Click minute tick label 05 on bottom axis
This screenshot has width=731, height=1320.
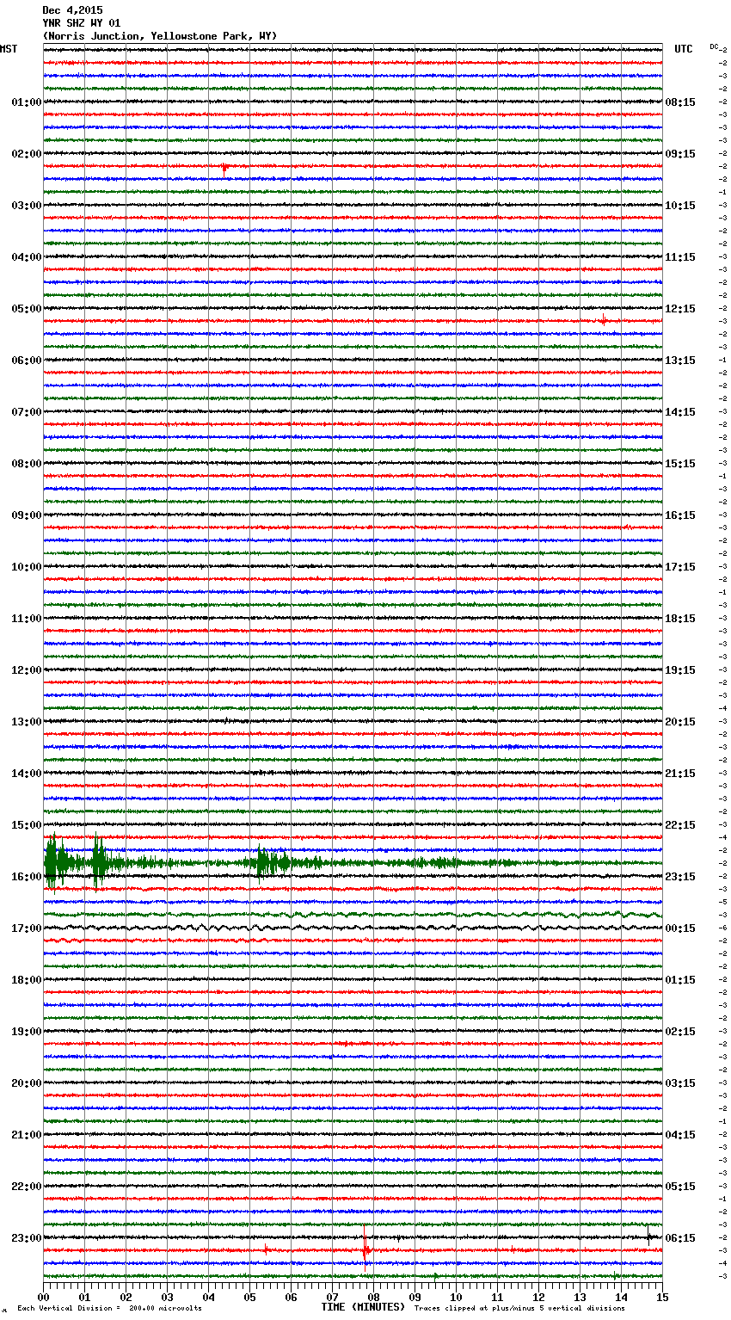(249, 1297)
